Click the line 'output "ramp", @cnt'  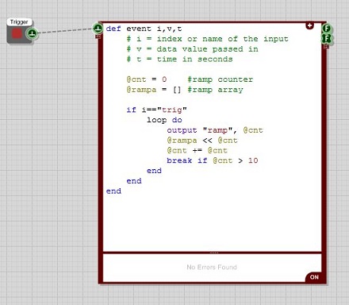click(215, 130)
